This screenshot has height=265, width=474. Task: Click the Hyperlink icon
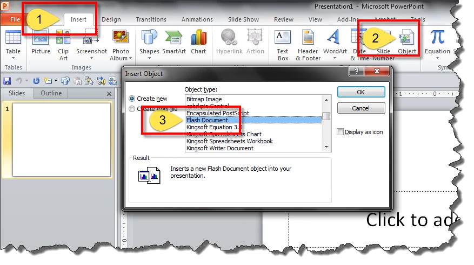click(229, 37)
